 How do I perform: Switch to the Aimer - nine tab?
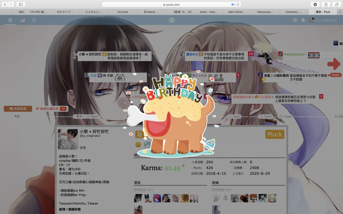tap(208, 12)
